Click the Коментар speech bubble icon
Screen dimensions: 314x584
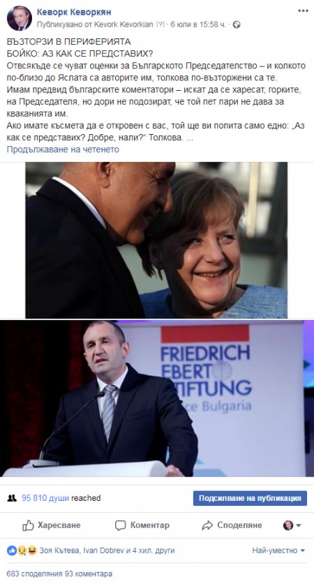pos(120,525)
